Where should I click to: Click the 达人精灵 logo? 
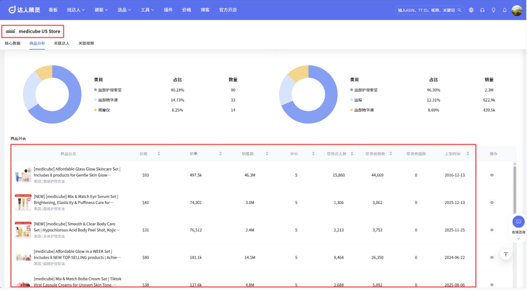click(25, 10)
